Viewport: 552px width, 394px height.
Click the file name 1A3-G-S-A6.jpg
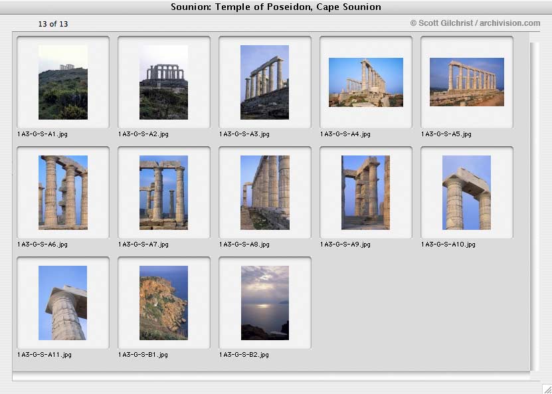43,245
